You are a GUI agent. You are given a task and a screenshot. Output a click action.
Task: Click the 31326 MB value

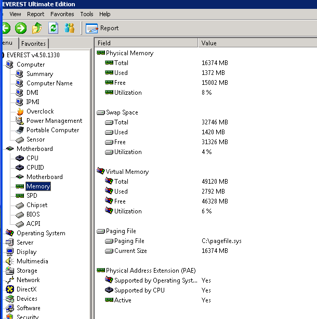(215, 142)
